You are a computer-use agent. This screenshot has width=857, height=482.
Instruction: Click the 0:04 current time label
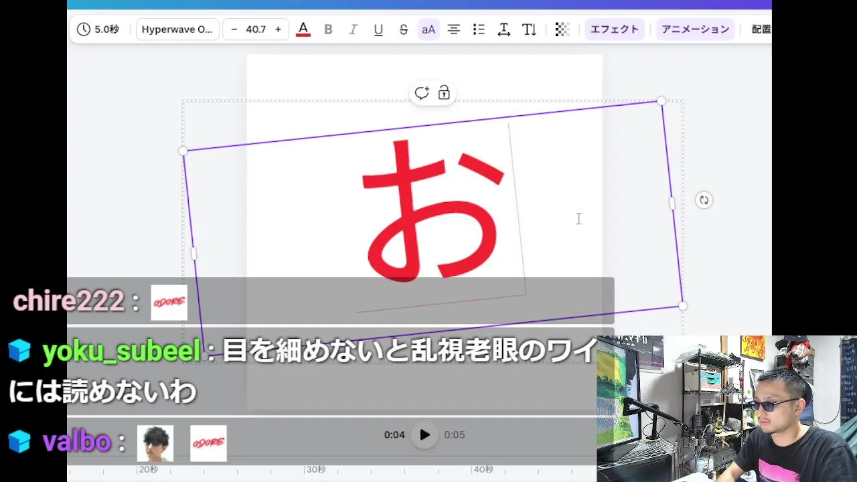[394, 434]
